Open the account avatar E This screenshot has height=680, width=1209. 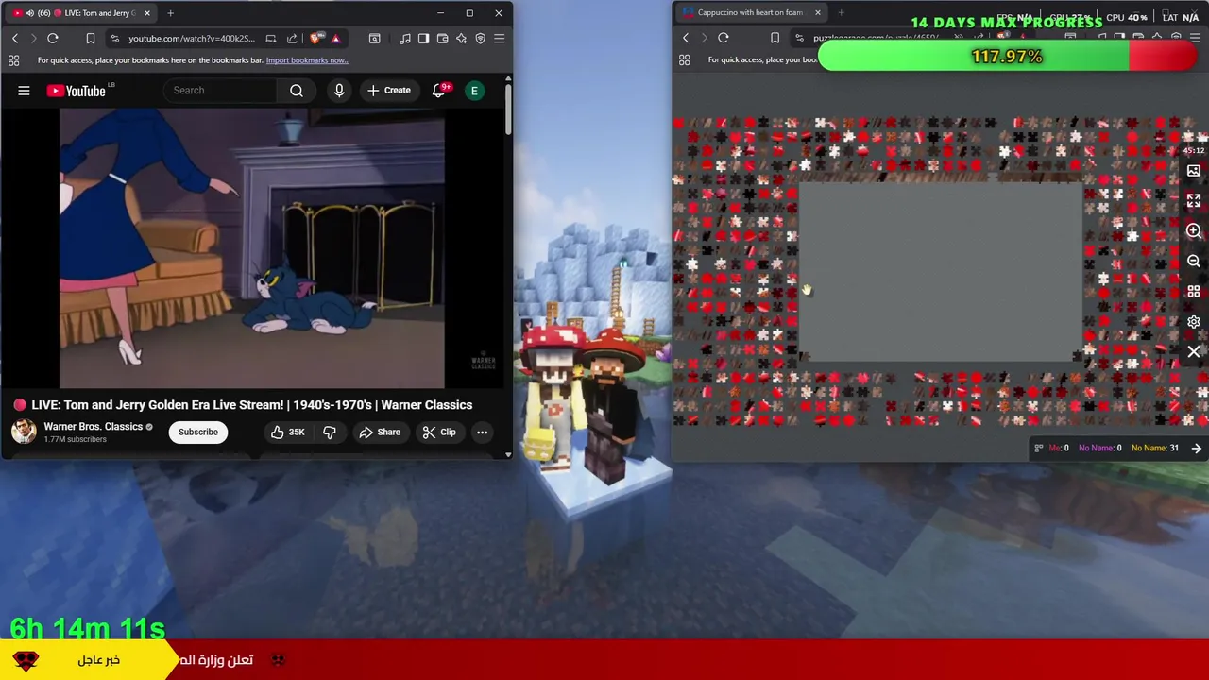click(474, 91)
